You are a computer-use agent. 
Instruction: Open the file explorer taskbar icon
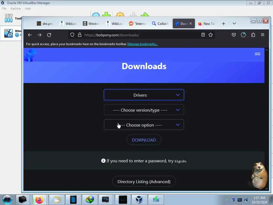click(57, 200)
